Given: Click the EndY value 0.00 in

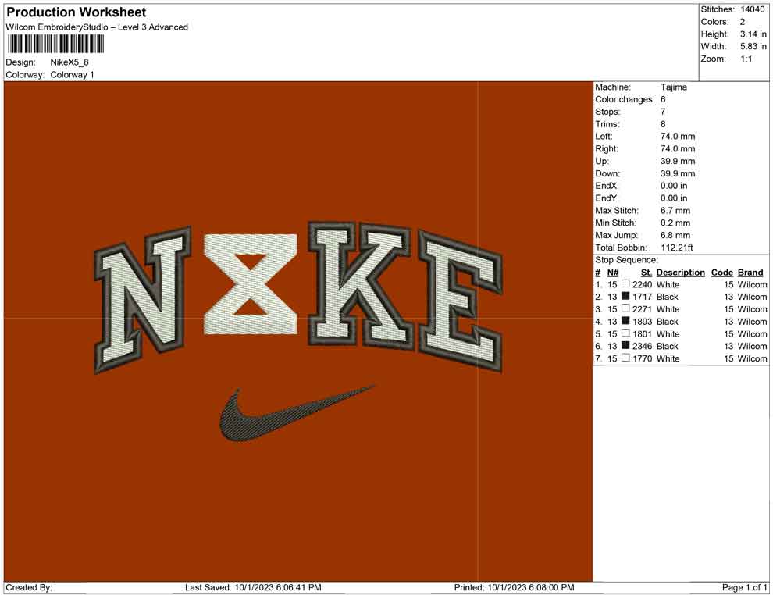Looking at the screenshot, I should coord(674,198).
